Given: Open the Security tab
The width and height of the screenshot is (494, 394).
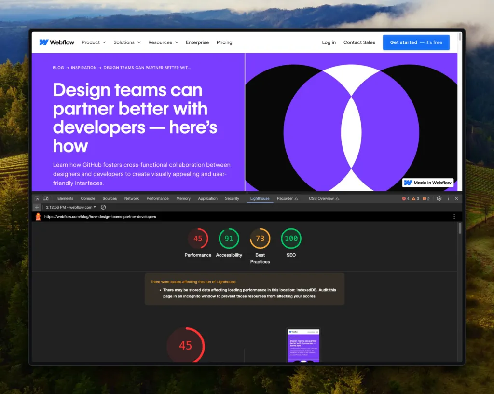Looking at the screenshot, I should pyautogui.click(x=232, y=198).
